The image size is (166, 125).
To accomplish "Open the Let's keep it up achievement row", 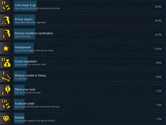I will pos(89,6).
